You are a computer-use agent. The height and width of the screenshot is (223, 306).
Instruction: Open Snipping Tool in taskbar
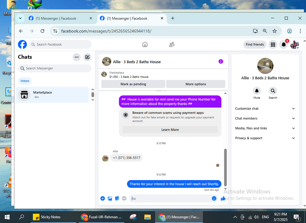click(133, 217)
